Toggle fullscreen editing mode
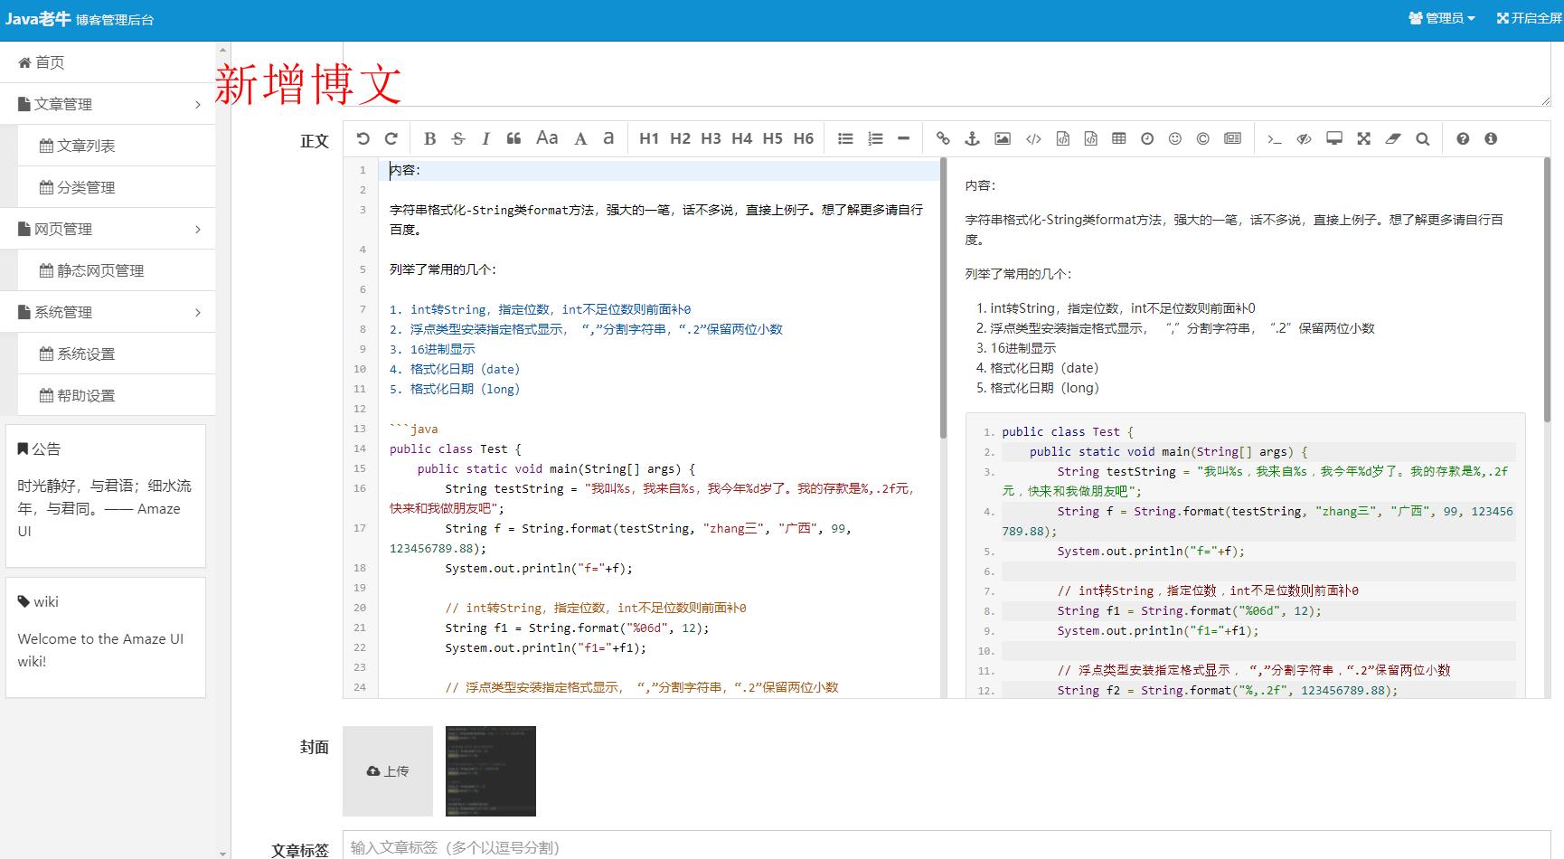The height and width of the screenshot is (859, 1564). coord(1363,138)
